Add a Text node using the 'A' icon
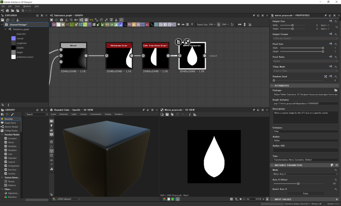Image resolution: width=341 pixels, height=206 pixels. click(x=138, y=25)
